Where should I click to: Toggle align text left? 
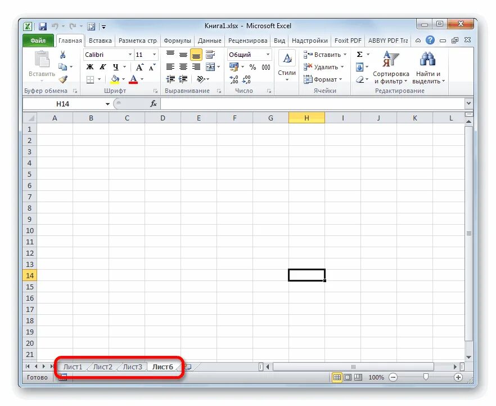170,67
